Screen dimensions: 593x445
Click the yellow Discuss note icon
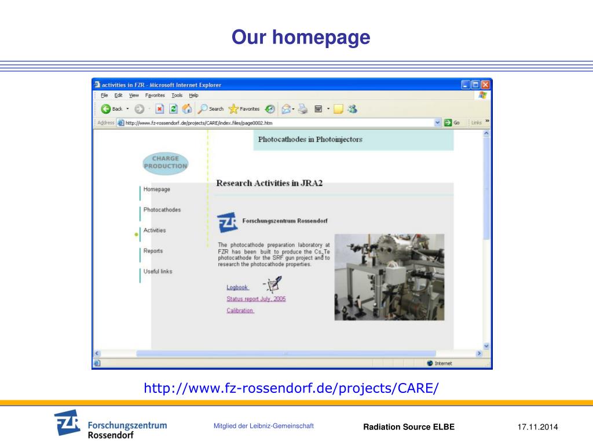pos(338,109)
